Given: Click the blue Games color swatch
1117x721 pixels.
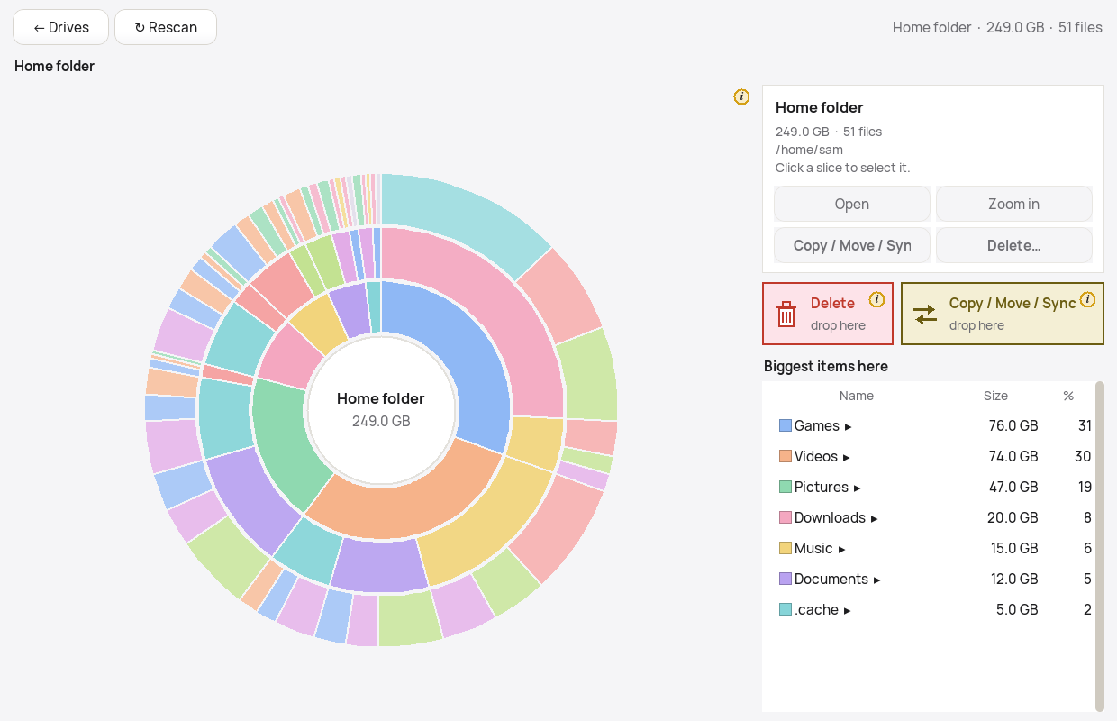Looking at the screenshot, I should pyautogui.click(x=786, y=425).
